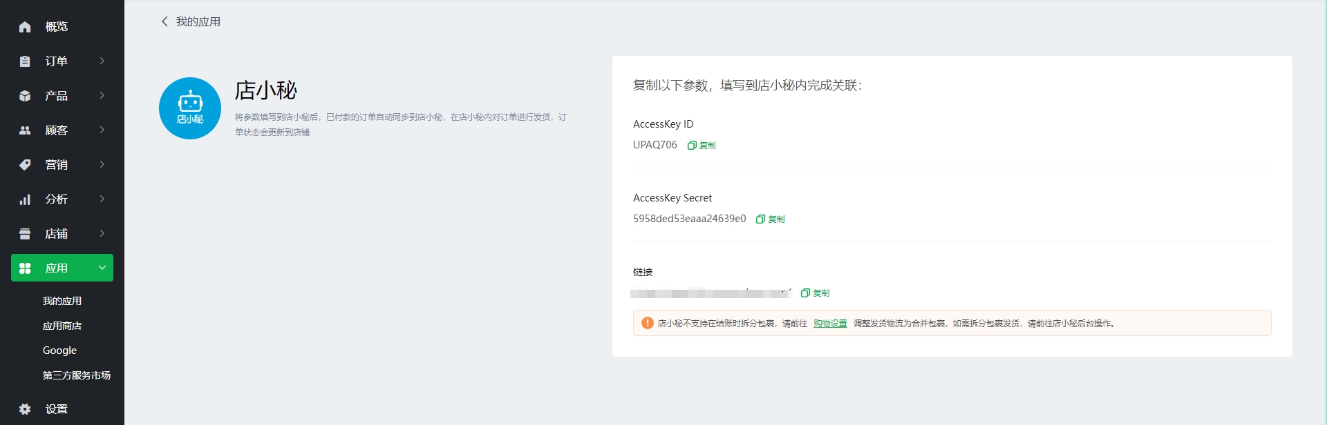Click the tag icon beside 营销
This screenshot has width=1327, height=425.
[x=25, y=165]
